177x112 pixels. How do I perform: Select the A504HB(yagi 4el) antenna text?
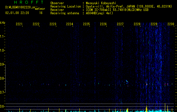coord(99,13)
